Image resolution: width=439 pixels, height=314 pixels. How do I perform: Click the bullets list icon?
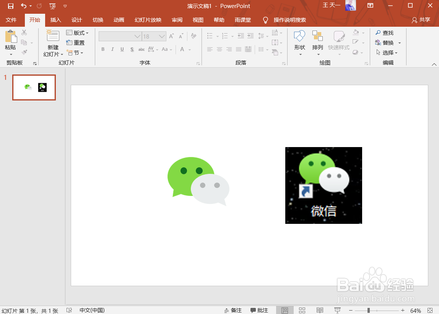(x=210, y=36)
